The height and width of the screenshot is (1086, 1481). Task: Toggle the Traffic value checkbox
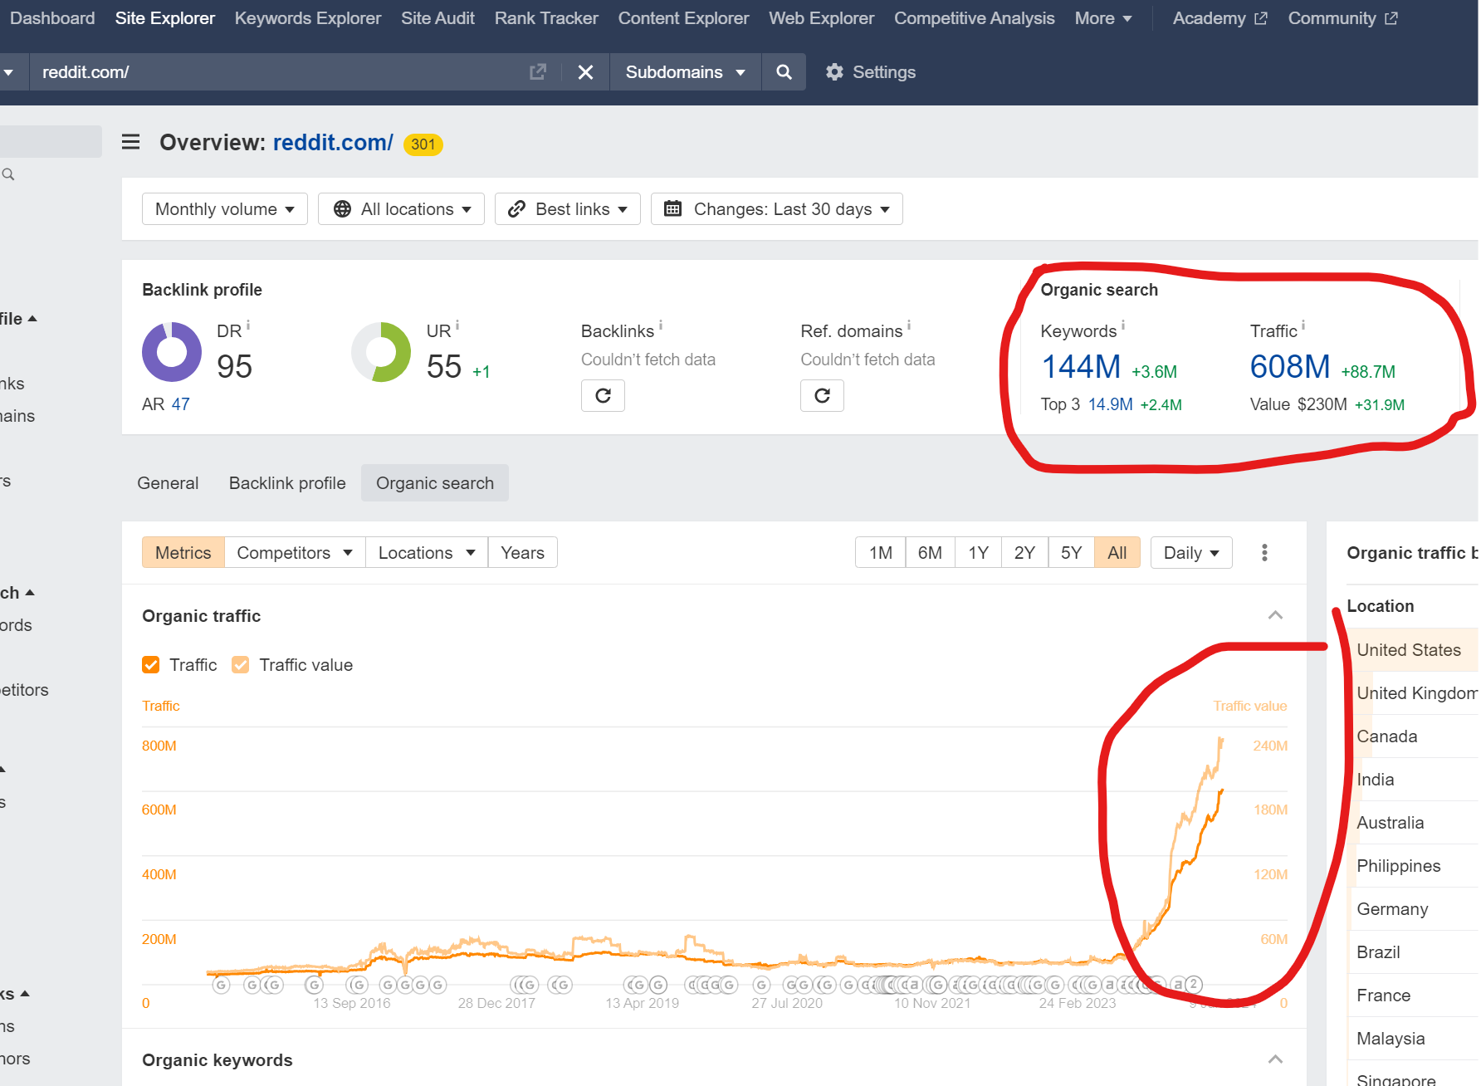pos(241,665)
